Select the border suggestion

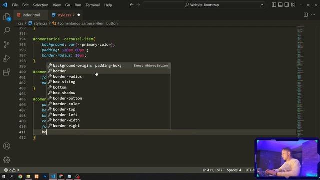click(108, 71)
